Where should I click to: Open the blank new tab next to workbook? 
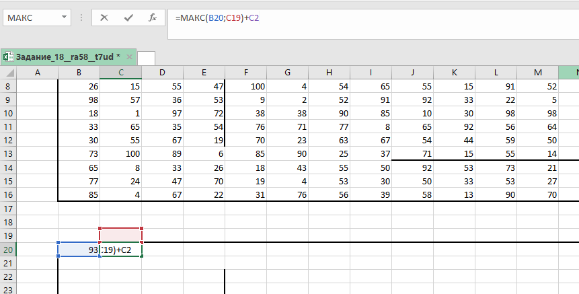click(x=146, y=57)
